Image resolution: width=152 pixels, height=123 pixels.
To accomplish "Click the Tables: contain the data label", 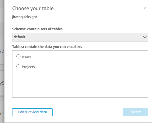I will [47, 47].
